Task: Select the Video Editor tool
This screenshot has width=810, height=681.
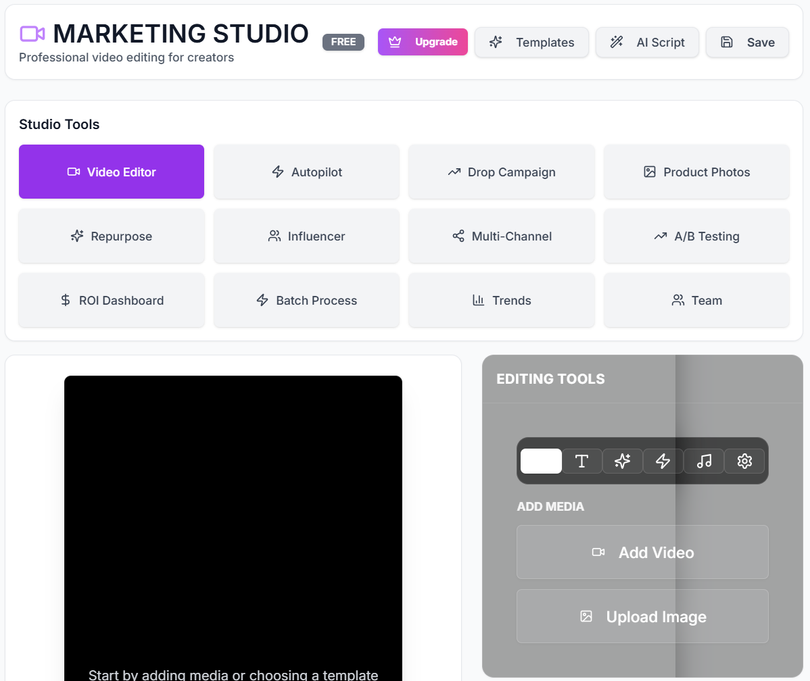Action: click(111, 172)
